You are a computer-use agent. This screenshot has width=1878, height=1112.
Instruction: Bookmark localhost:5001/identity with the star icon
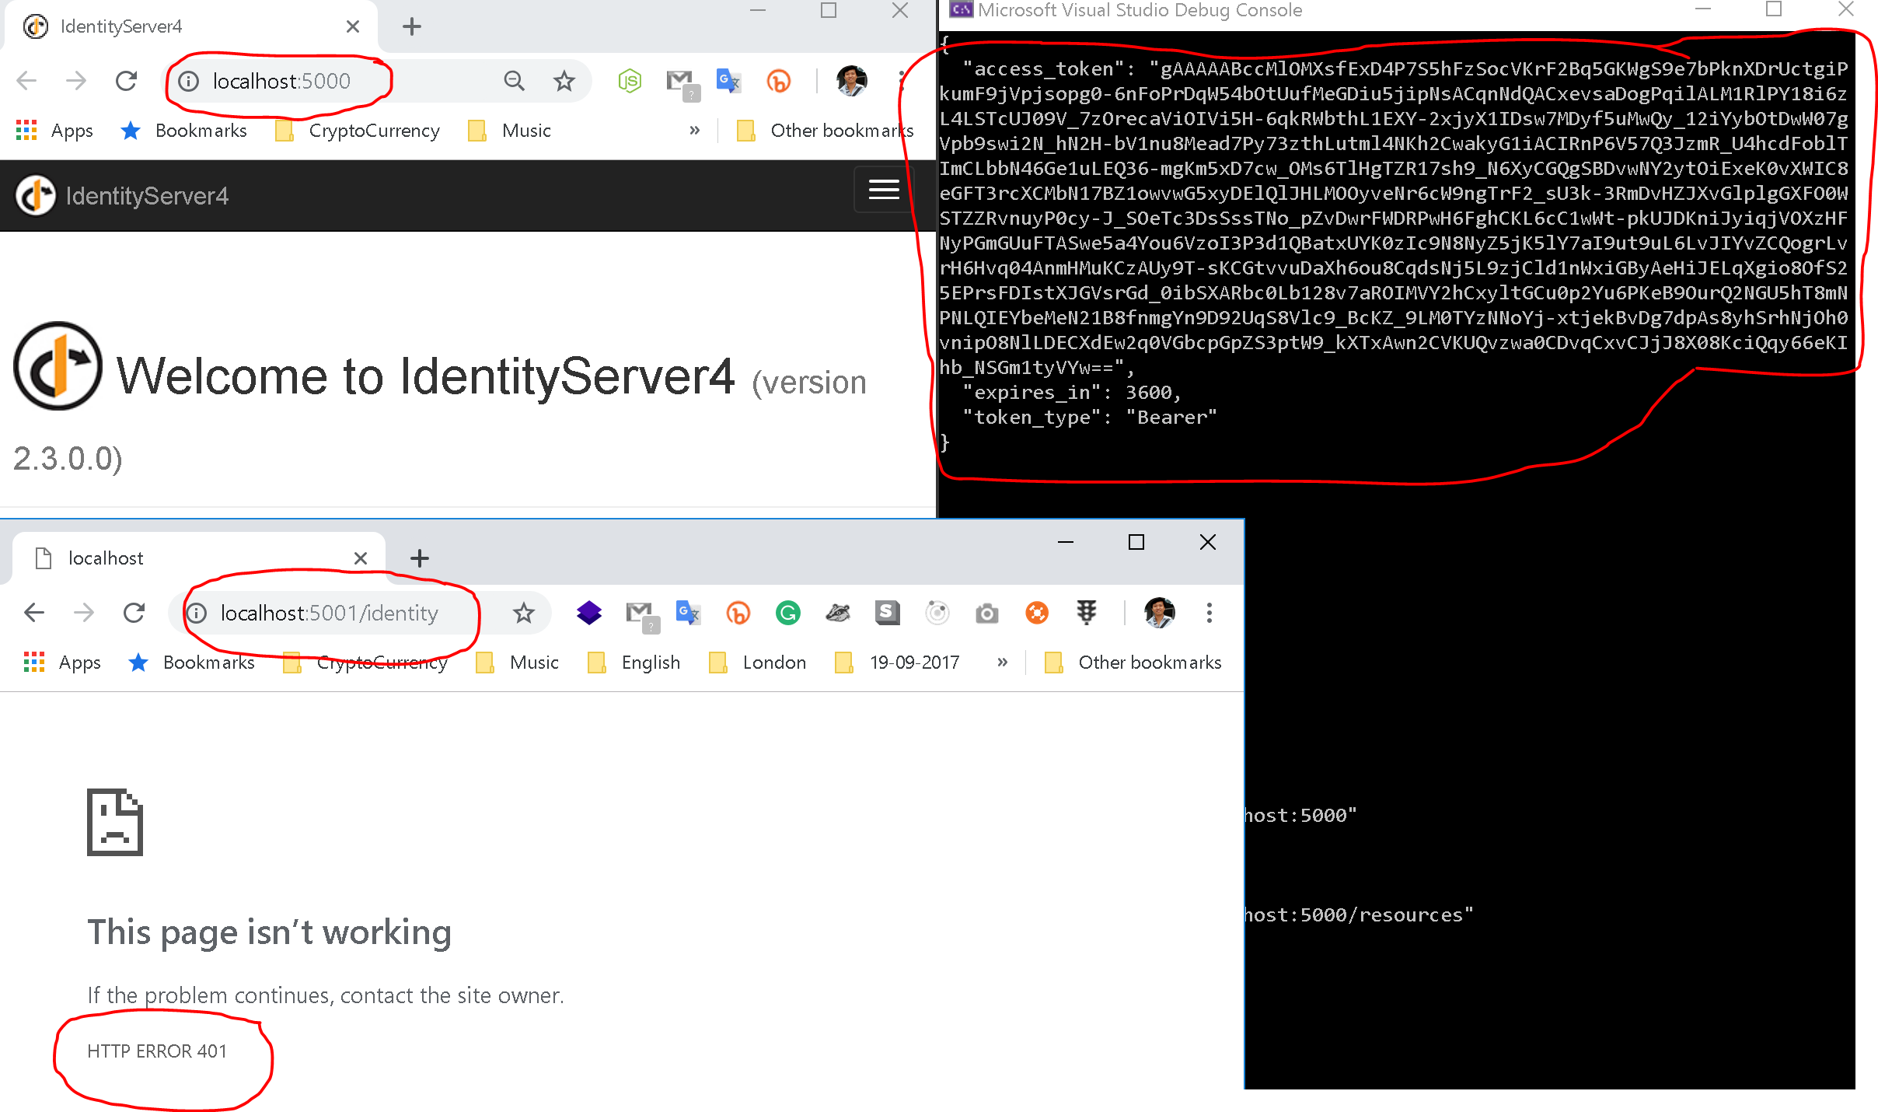coord(524,613)
